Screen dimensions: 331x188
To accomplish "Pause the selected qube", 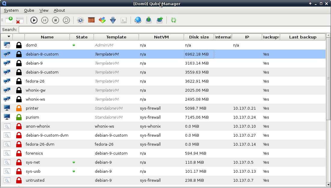I will (x=45, y=20).
